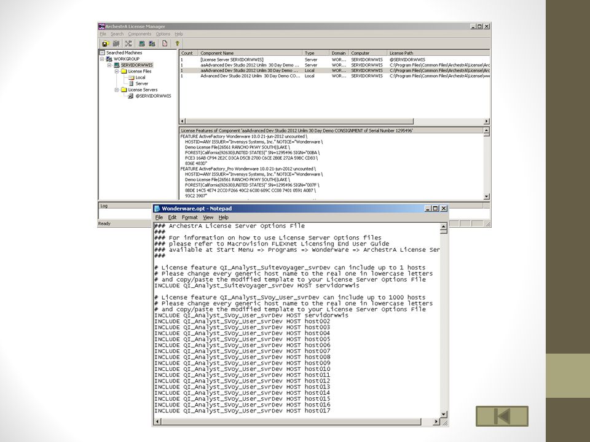This screenshot has width=590, height=442.
Task: Select the Server license file tree label
Action: [x=142, y=83]
